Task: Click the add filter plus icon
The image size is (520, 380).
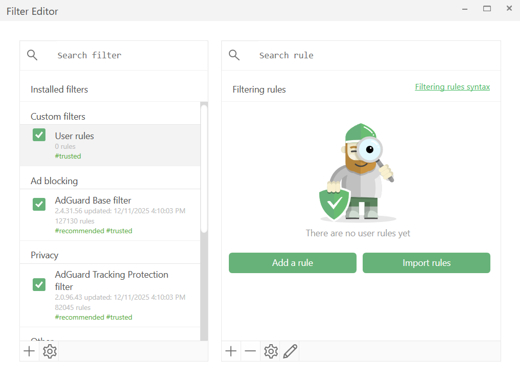Action: coord(30,351)
